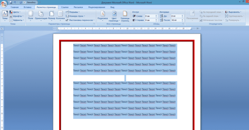Expand the Номера строк dropdown
This screenshot has width=249, height=130.
click(75, 16)
